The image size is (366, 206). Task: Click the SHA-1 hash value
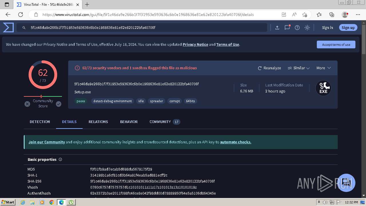tap(129, 175)
